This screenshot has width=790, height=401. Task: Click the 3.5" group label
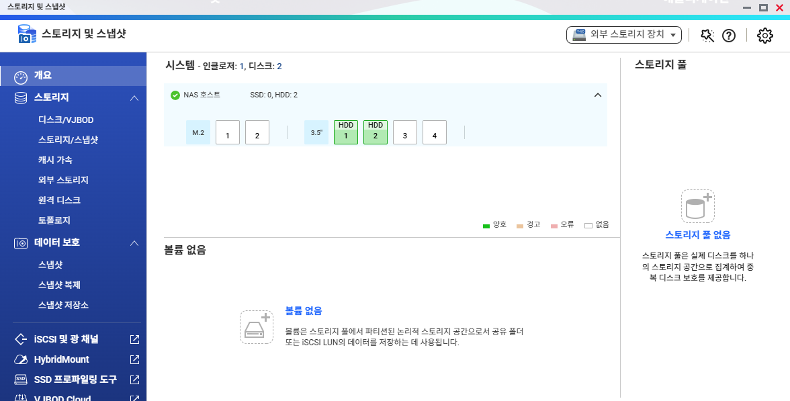(x=316, y=132)
